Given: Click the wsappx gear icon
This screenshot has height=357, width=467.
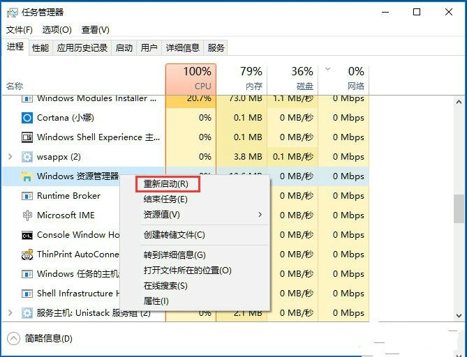Looking at the screenshot, I should coord(27,157).
